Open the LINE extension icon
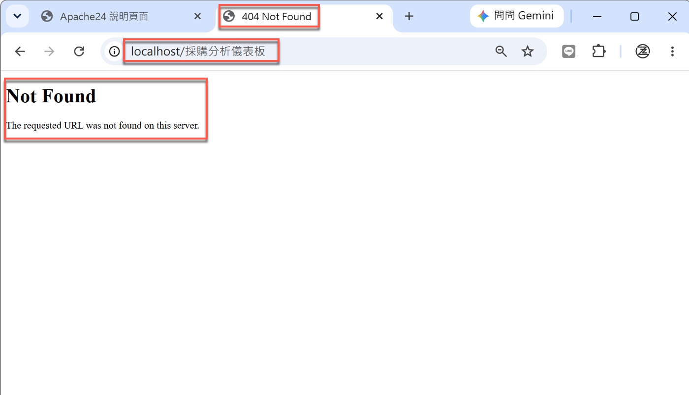 569,51
